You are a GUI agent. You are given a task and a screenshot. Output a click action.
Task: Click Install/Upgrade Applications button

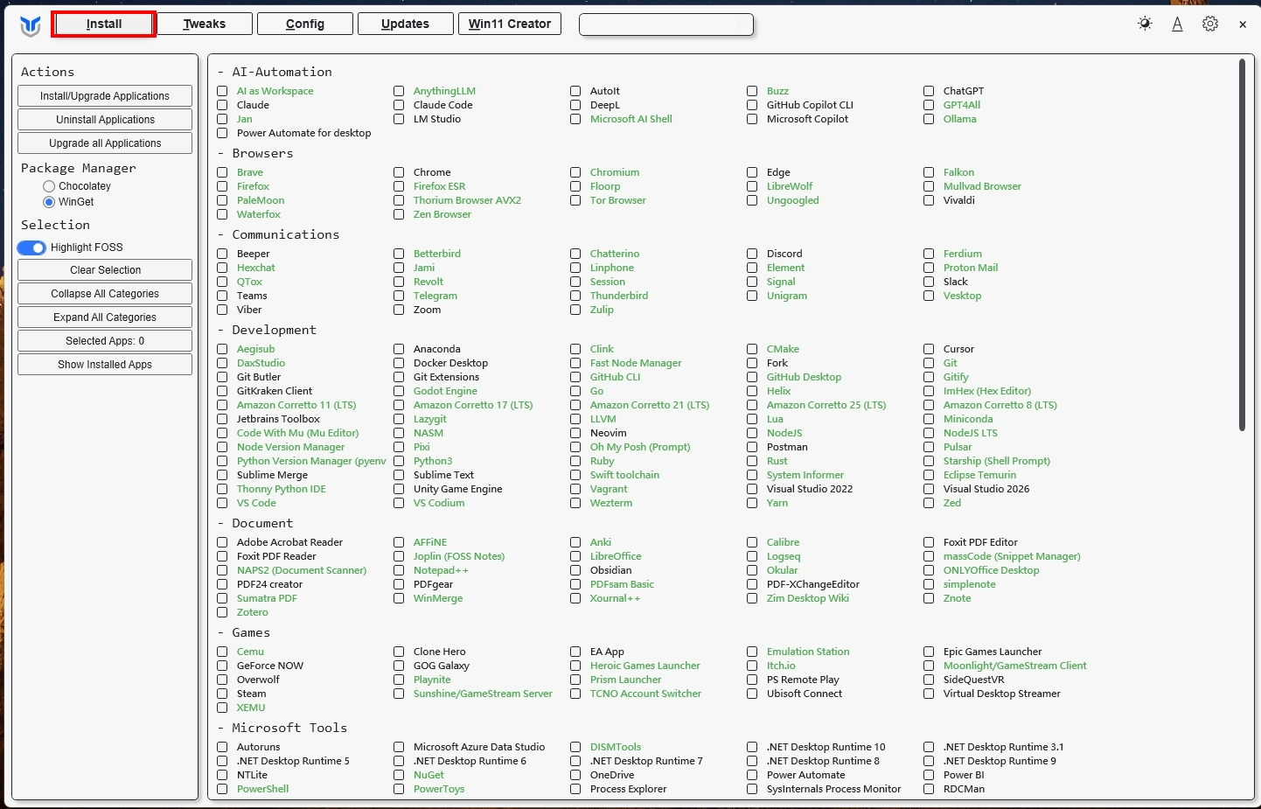[x=105, y=96]
